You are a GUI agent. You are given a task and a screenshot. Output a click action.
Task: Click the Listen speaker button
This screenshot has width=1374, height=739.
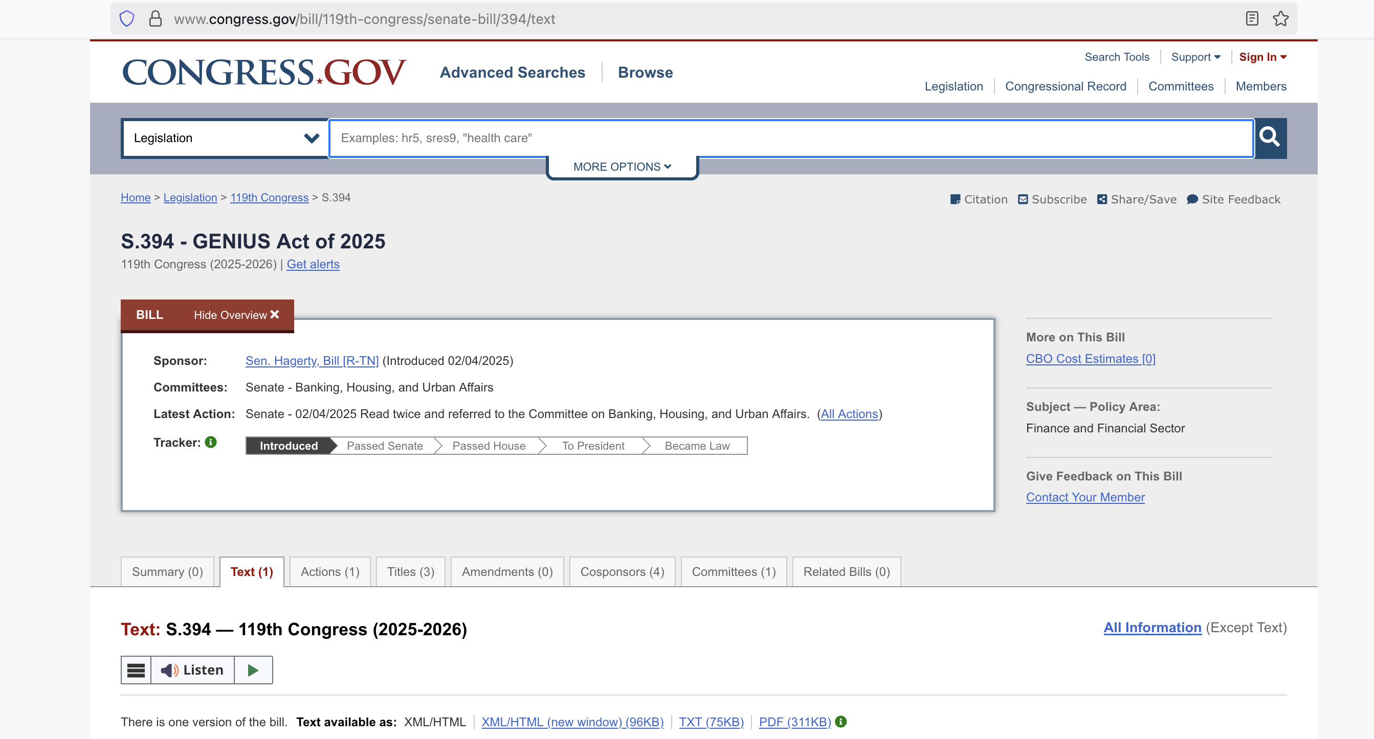(192, 669)
